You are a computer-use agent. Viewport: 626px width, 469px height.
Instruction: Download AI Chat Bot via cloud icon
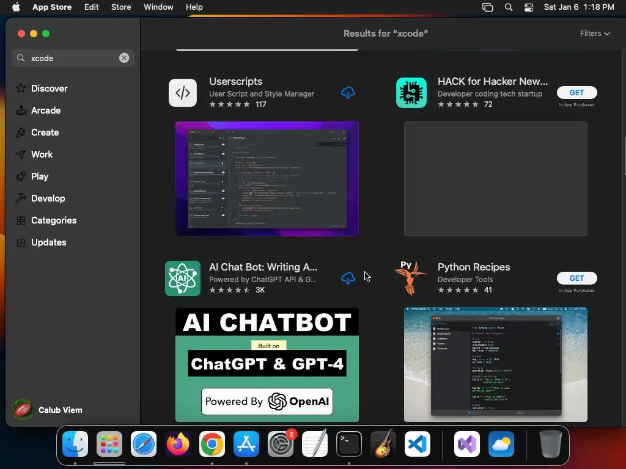click(x=348, y=278)
